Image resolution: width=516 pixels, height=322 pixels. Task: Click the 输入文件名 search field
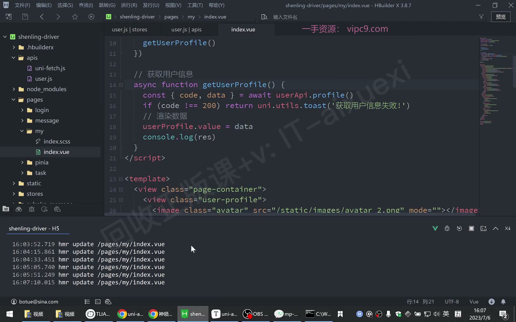(374, 17)
